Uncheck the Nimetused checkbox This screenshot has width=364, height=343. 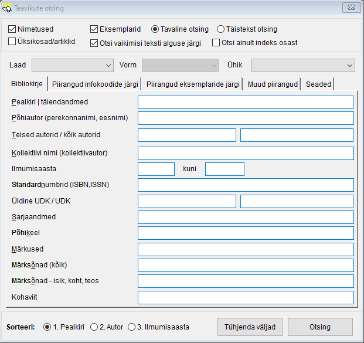[x=12, y=29]
